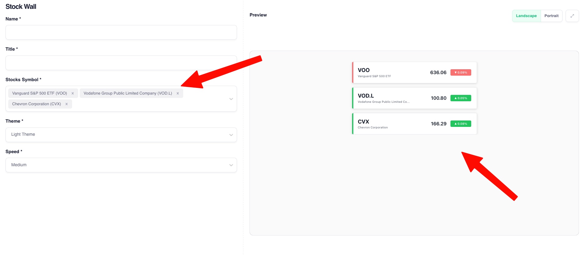The image size is (583, 255).
Task: Click the 636.06 price value
Action: (x=438, y=73)
